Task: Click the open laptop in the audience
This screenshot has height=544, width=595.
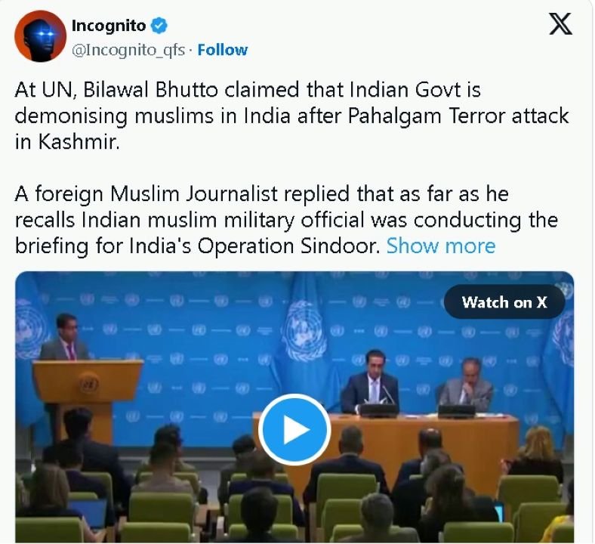Action: point(88,513)
